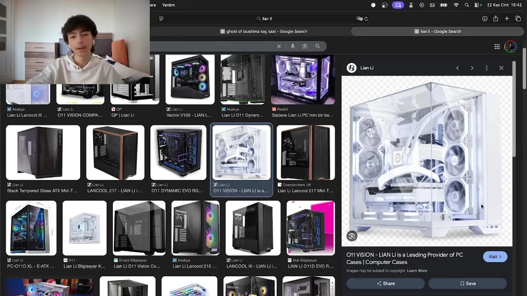This screenshot has width=527, height=296.
Task: Open Spotlight search in menu bar
Action: point(466,5)
